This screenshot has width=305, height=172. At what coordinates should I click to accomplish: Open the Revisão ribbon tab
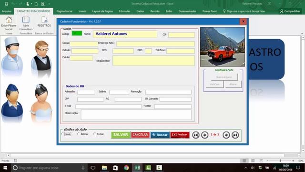[x=155, y=11]
